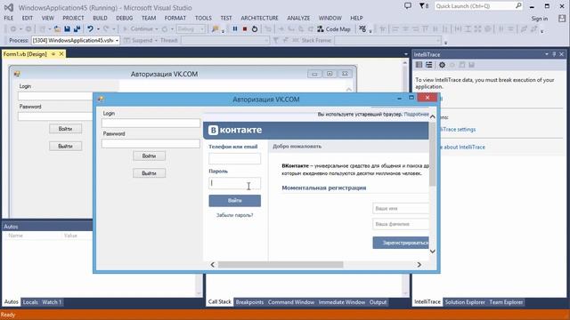This screenshot has height=320, width=570.
Task: Click the Password input field in running form
Action: click(151, 144)
